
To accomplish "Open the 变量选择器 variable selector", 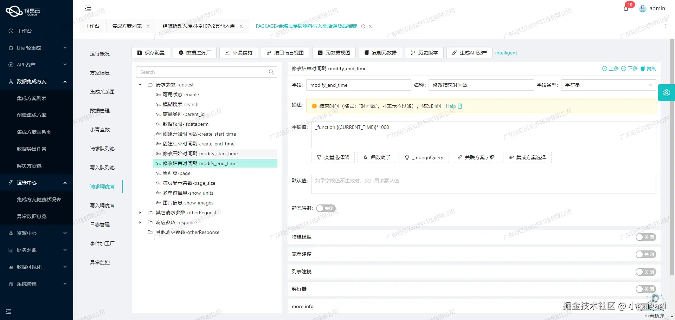I will [x=333, y=157].
